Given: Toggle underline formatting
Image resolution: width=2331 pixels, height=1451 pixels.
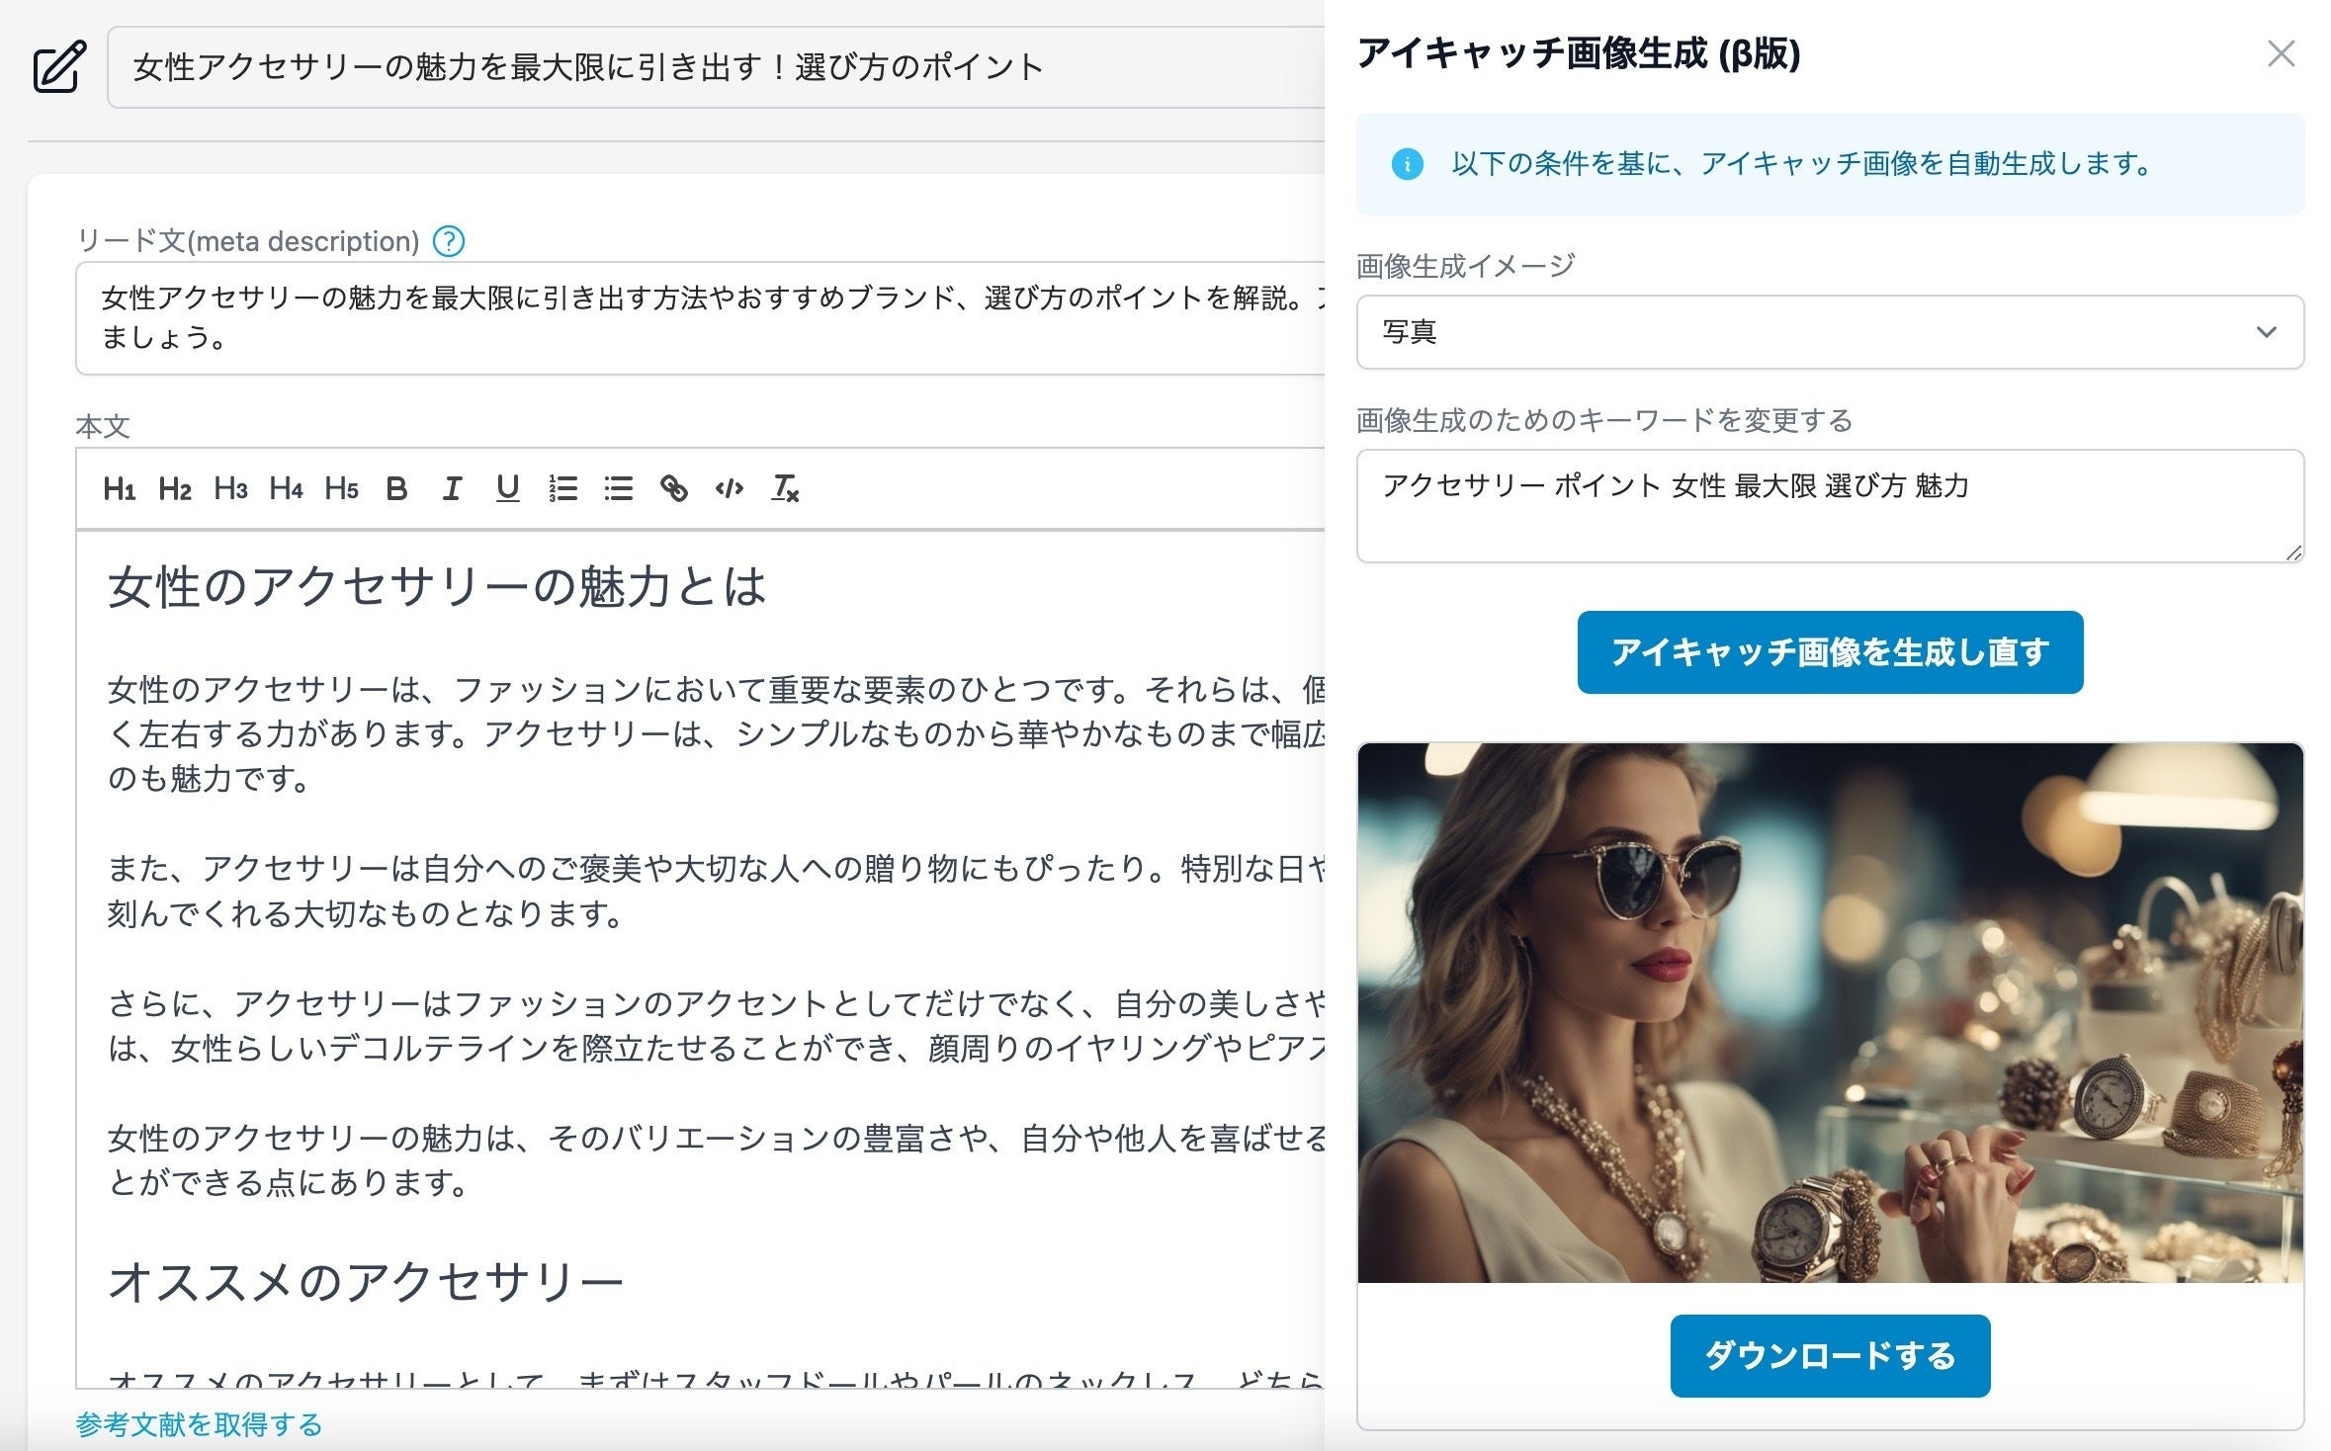Looking at the screenshot, I should [x=507, y=488].
